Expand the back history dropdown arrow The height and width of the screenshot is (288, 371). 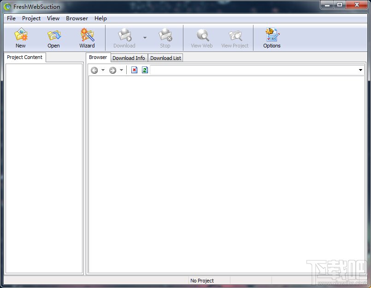point(103,70)
